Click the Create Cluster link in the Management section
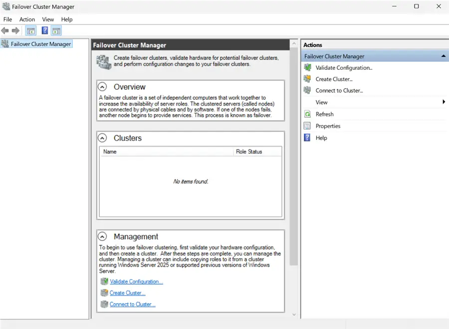The width and height of the screenshot is (449, 329). [x=127, y=293]
